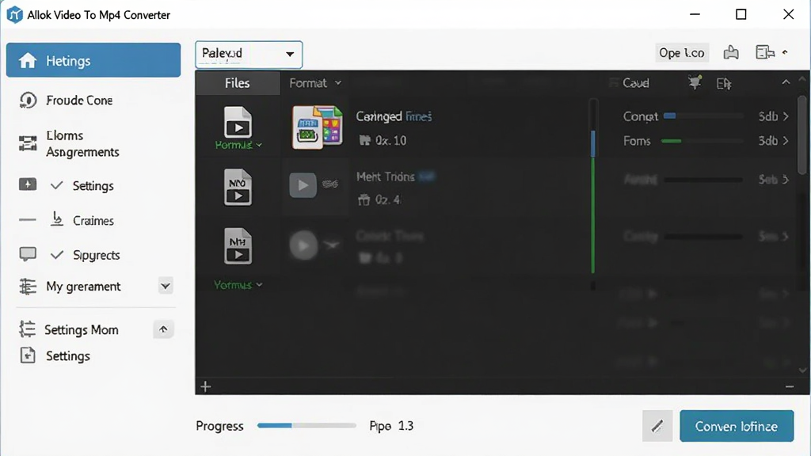Add a file with the plus icon
Image resolution: width=811 pixels, height=456 pixels.
[x=206, y=386]
